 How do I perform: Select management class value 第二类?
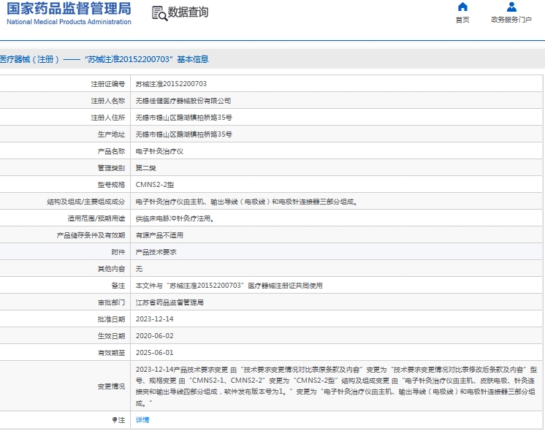(x=145, y=168)
